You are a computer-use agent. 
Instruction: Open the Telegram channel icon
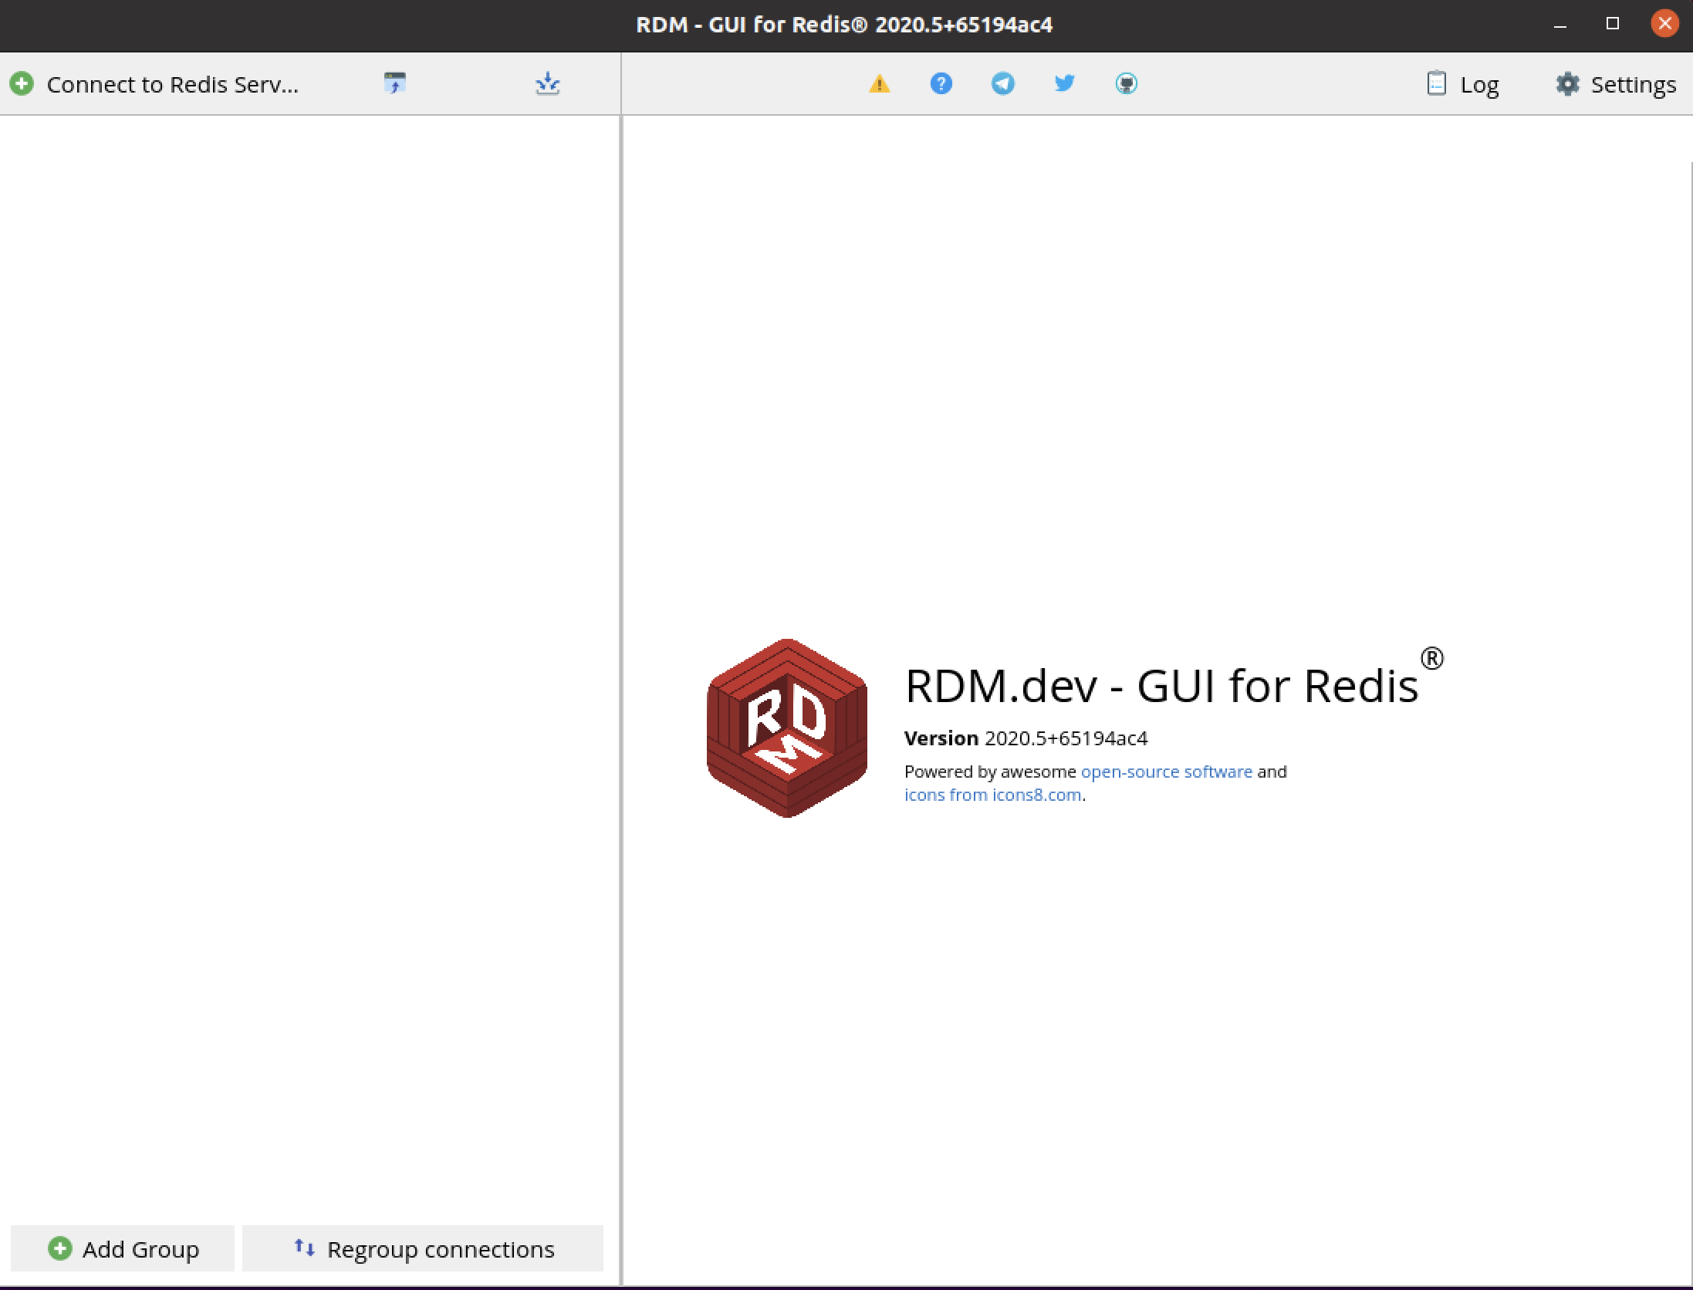click(1002, 83)
